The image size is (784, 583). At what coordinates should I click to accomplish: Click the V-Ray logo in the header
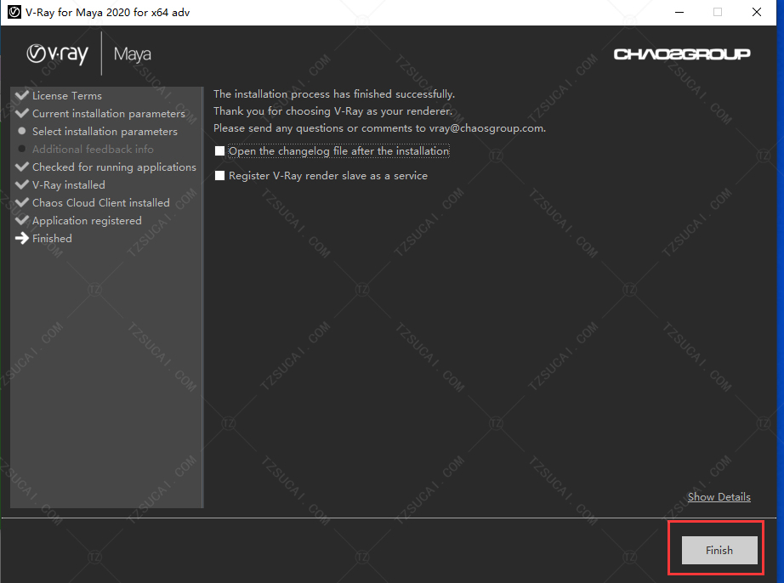point(58,54)
